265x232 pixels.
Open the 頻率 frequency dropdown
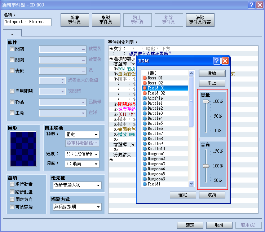(82, 164)
